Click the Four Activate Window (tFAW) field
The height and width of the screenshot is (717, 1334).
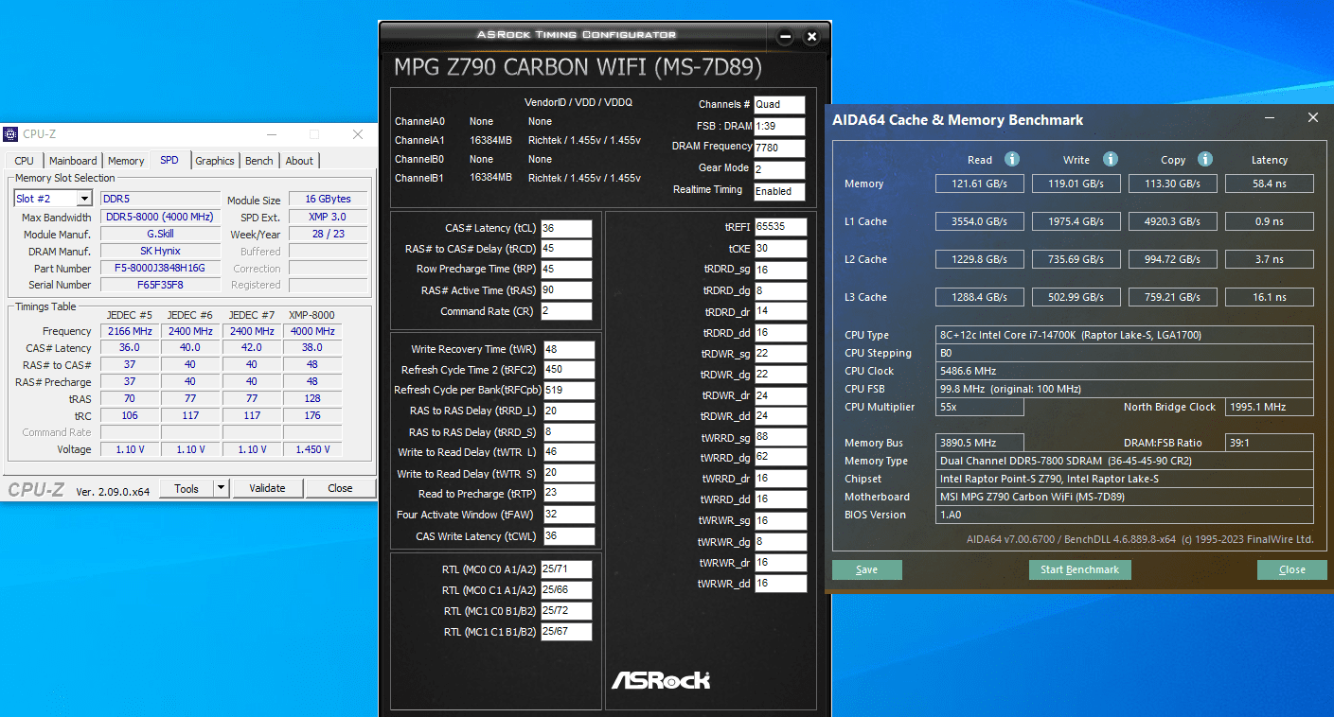569,515
